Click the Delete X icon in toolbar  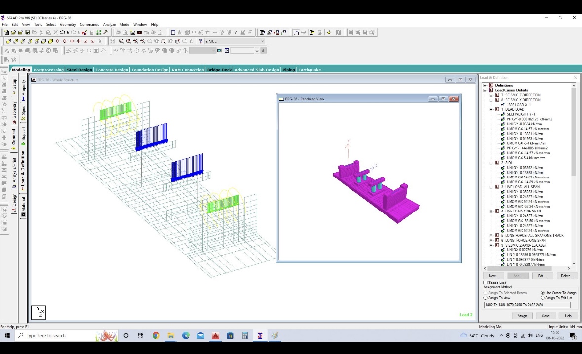pyautogui.click(x=55, y=33)
